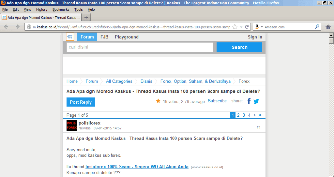Click the Firefox icon in the title bar
334x177 pixels.
click(3, 3)
